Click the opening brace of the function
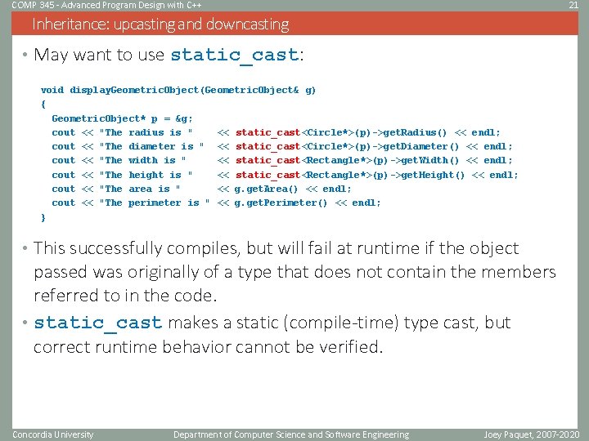Image resolution: width=589 pixels, height=441 pixels. (43, 105)
